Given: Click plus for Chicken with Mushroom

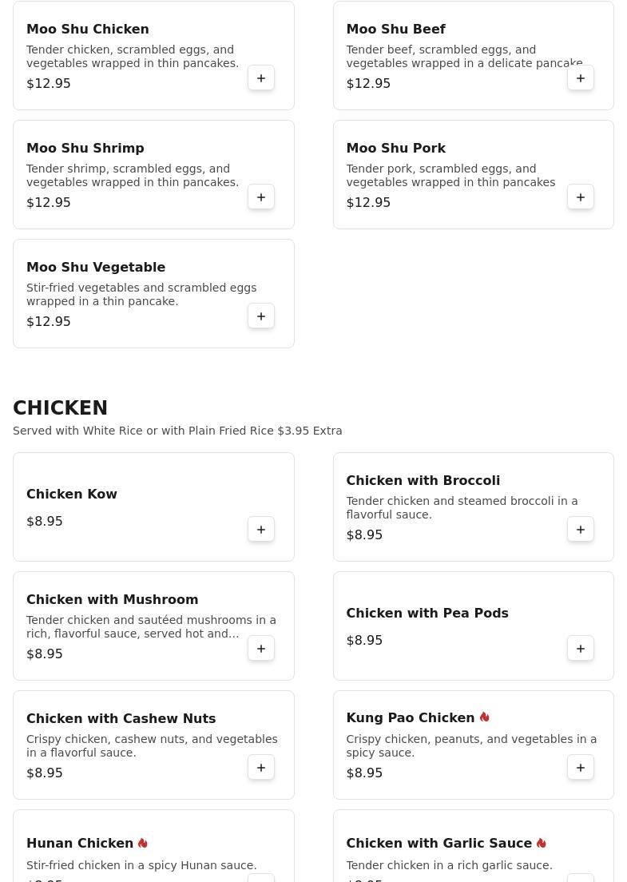Looking at the screenshot, I should (x=261, y=649).
